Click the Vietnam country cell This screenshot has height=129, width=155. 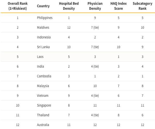[x=43, y=96]
